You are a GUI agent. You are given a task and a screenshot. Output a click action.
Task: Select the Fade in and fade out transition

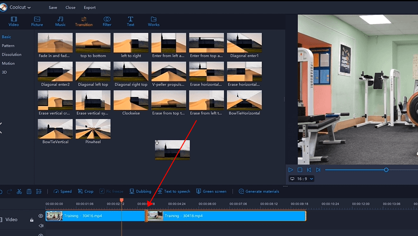pyautogui.click(x=55, y=45)
